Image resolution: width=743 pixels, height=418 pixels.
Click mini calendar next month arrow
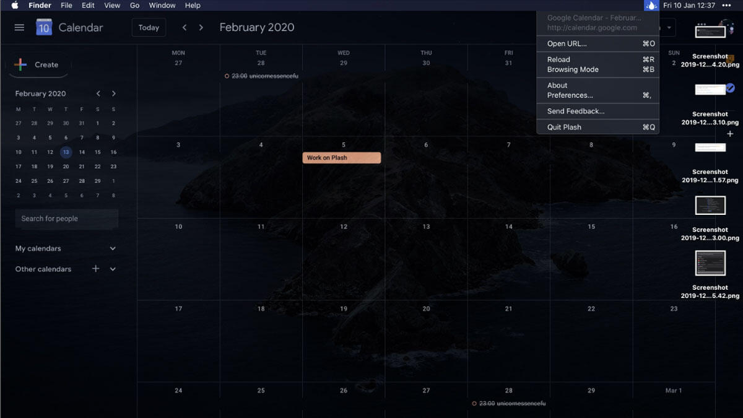(114, 94)
